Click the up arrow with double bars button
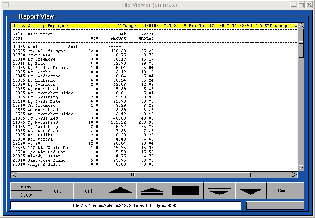The height and width of the screenshot is (218, 315). pos(152,191)
